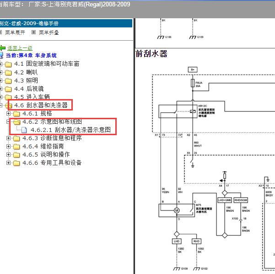Select 4.6.5 说明和操作 tree item
This screenshot has height=274, width=275.
click(46, 154)
